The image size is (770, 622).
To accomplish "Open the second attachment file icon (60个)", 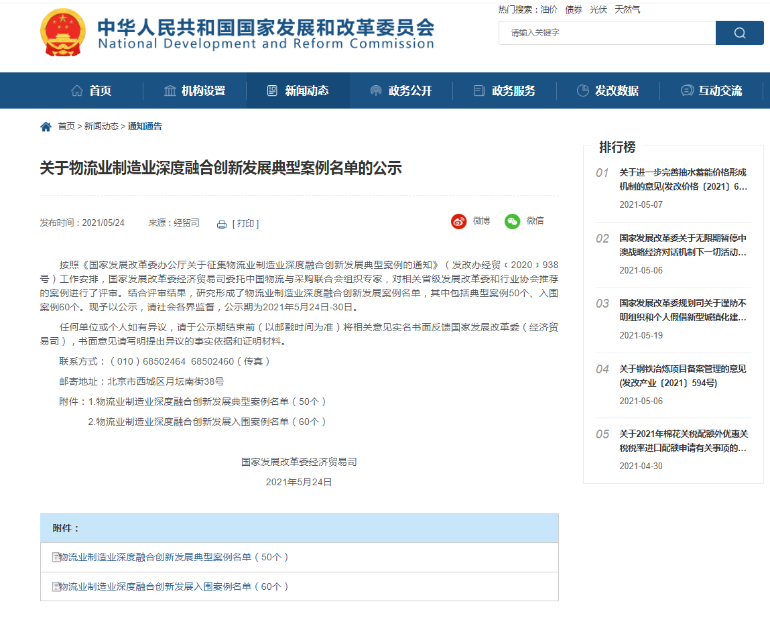I will click(x=56, y=586).
